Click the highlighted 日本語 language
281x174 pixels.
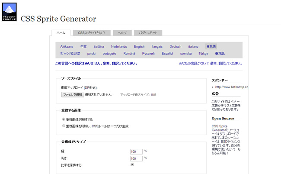click(211, 46)
